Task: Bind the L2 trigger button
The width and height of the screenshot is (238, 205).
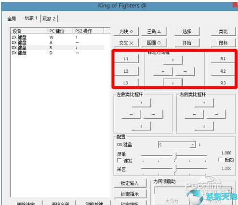Action: coord(126,71)
